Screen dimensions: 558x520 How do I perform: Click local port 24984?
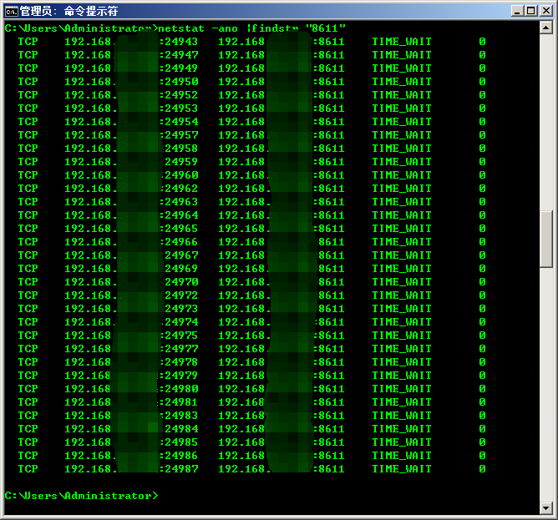point(181,428)
